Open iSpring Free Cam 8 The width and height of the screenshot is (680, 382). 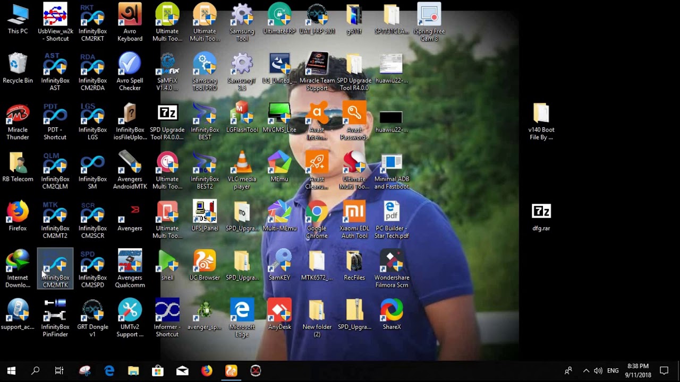[x=429, y=23]
